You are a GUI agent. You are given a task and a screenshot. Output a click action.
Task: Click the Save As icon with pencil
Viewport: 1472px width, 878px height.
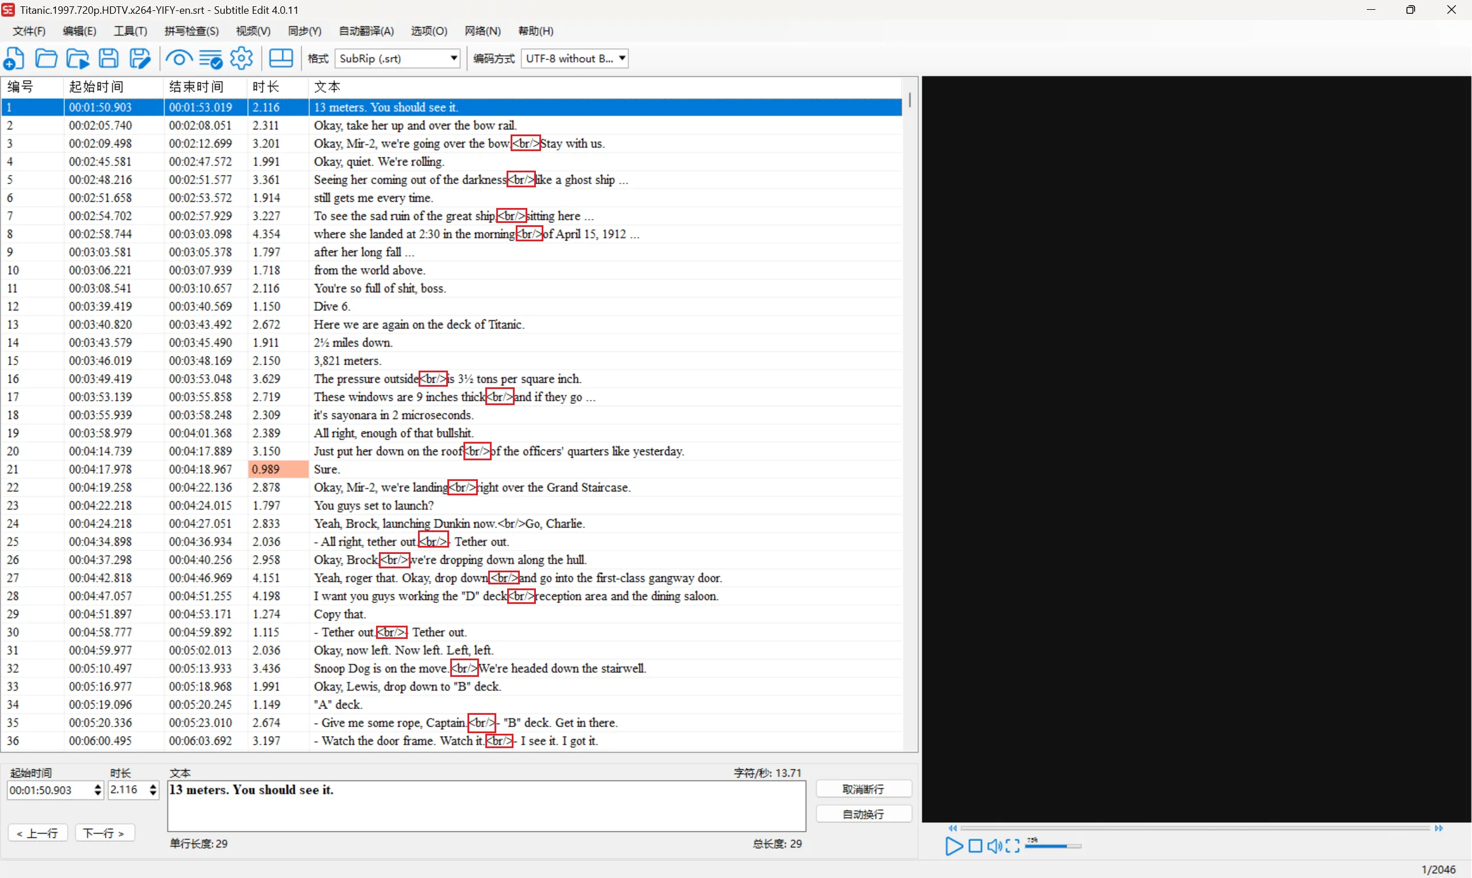click(x=140, y=59)
